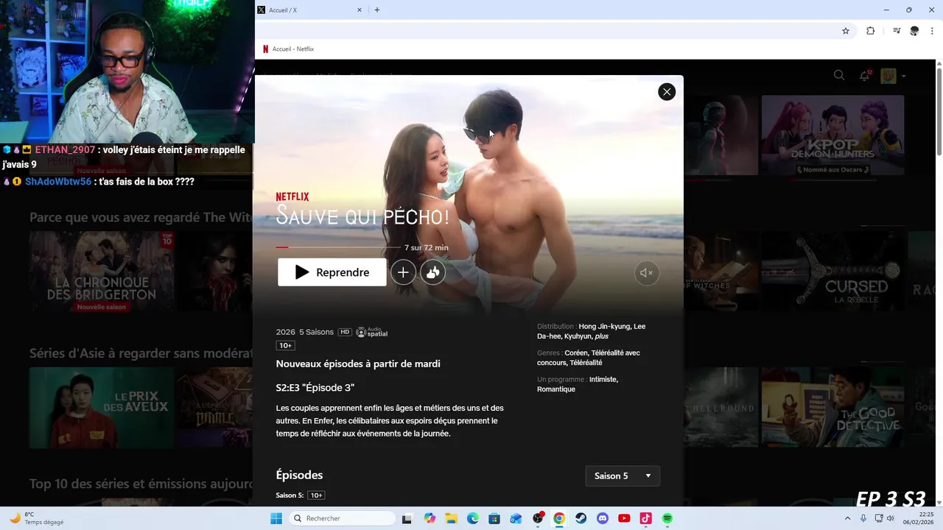This screenshot has width=943, height=530.
Task: Click 'Nouveaux épisodes à partir de mardi' text
Action: click(358, 364)
